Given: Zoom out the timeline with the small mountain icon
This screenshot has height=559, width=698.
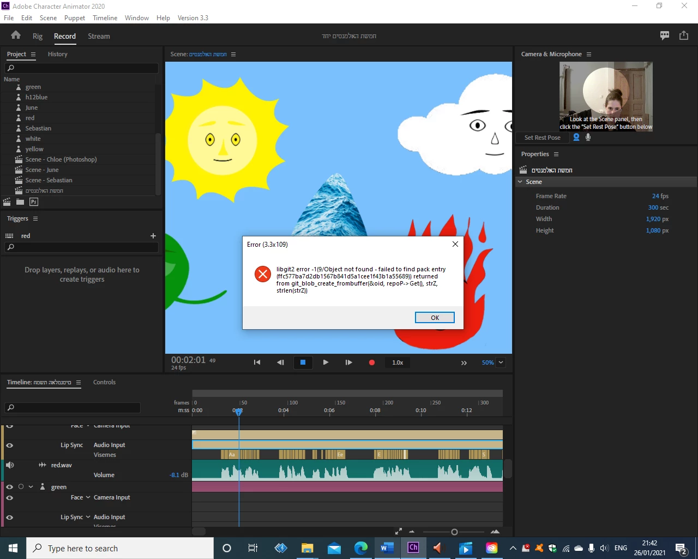Looking at the screenshot, I should point(412,532).
